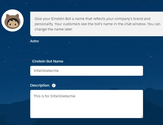The image size is (163, 125).
Task: Click the "Give your Einstein Bot" opening text
Action: (x=53, y=19)
